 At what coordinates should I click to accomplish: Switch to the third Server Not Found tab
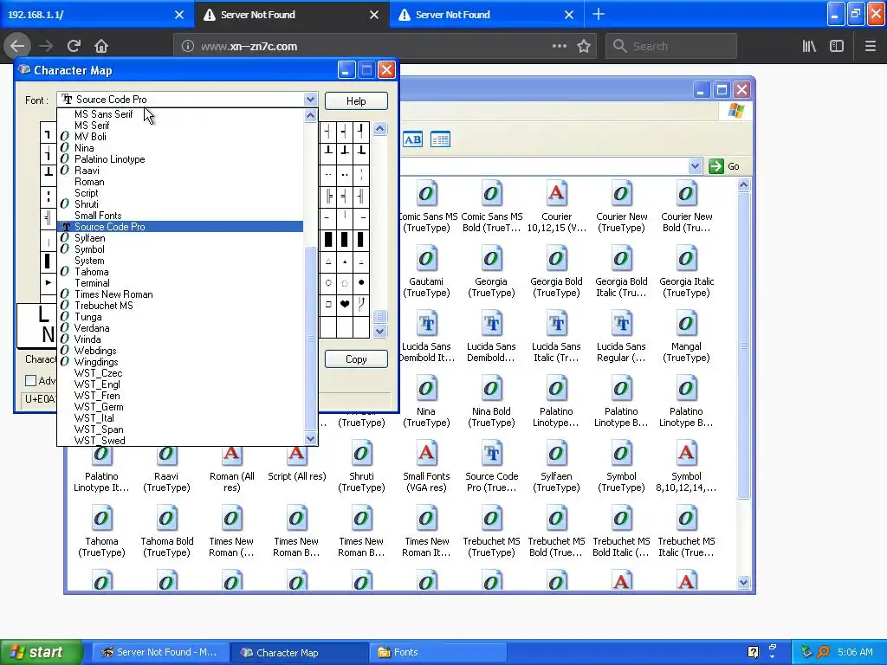point(487,15)
